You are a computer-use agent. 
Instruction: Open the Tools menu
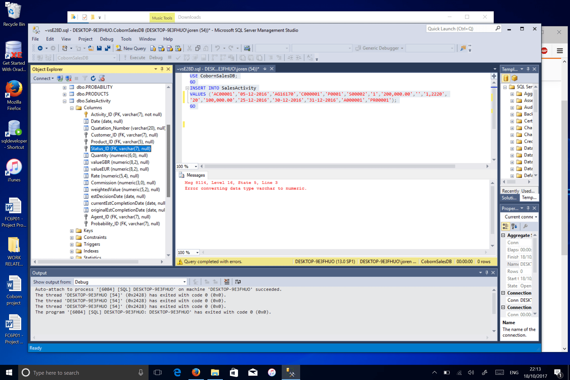click(126, 39)
